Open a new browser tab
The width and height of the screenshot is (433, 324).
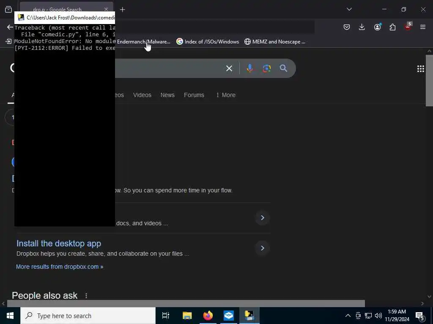[x=123, y=10]
